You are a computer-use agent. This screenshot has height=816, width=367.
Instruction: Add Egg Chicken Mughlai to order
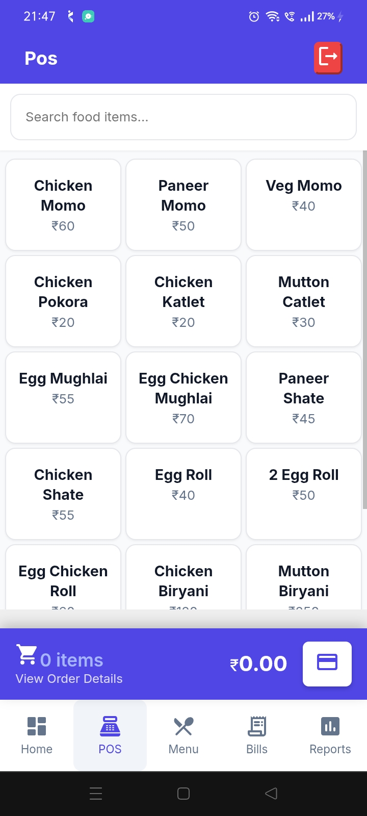click(x=183, y=397)
